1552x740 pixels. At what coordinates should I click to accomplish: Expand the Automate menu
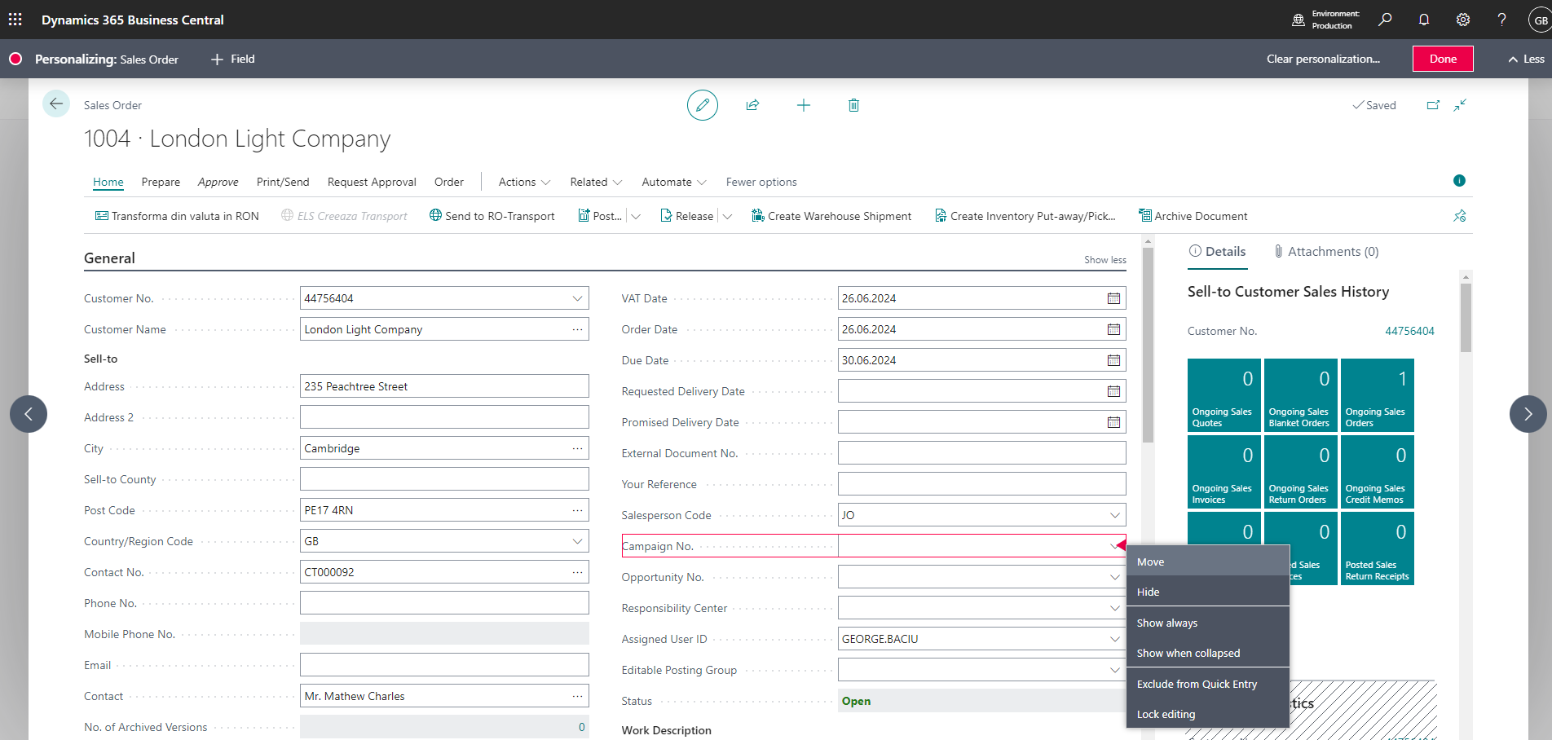[x=674, y=182]
